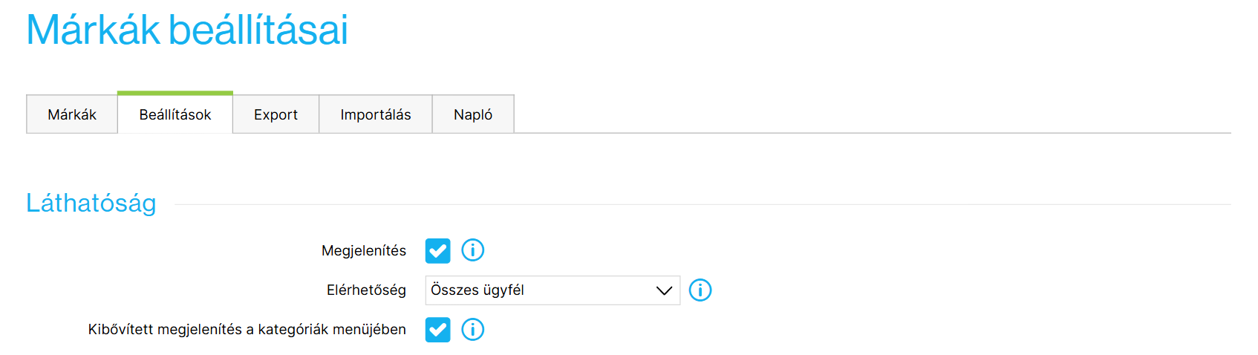Screen dimensions: 1258x355
Task: Show info tooltip for Elérhetőség dropdown
Action: 700,290
